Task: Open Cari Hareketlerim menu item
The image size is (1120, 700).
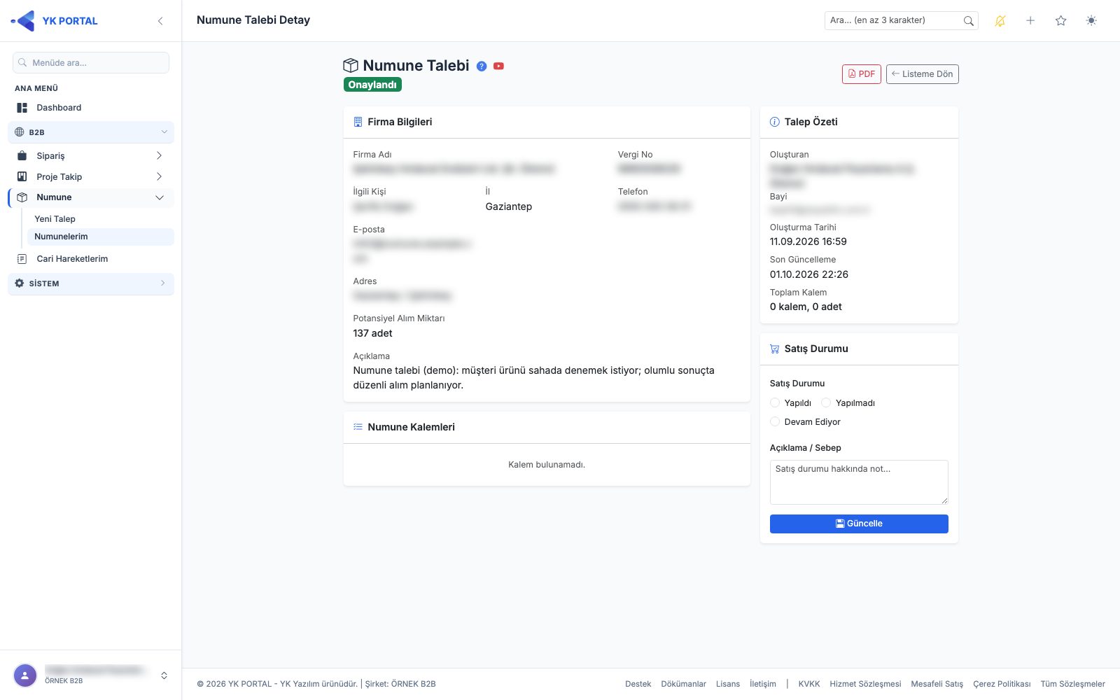Action: click(91, 259)
